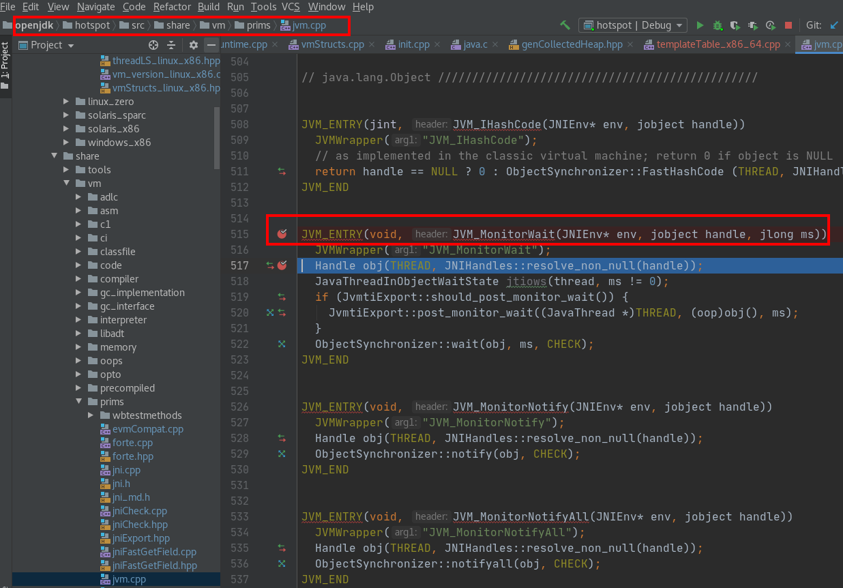
Task: Collapse the share folder
Action: (54, 156)
